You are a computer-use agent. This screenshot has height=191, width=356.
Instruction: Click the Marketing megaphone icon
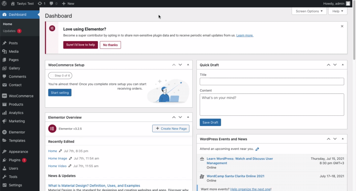pos(4,121)
